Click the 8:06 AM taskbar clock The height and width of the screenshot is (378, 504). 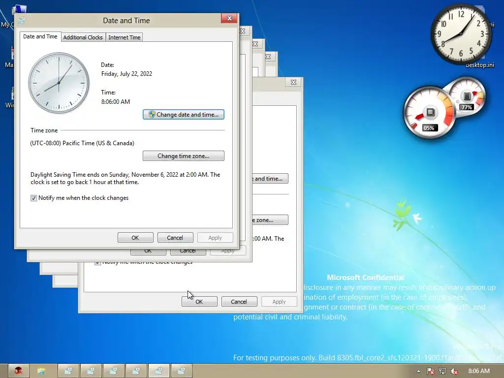point(479,371)
